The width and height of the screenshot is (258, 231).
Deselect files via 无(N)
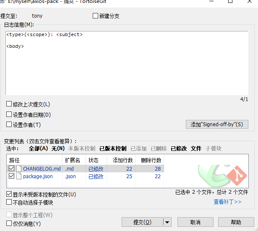[x=58, y=148]
